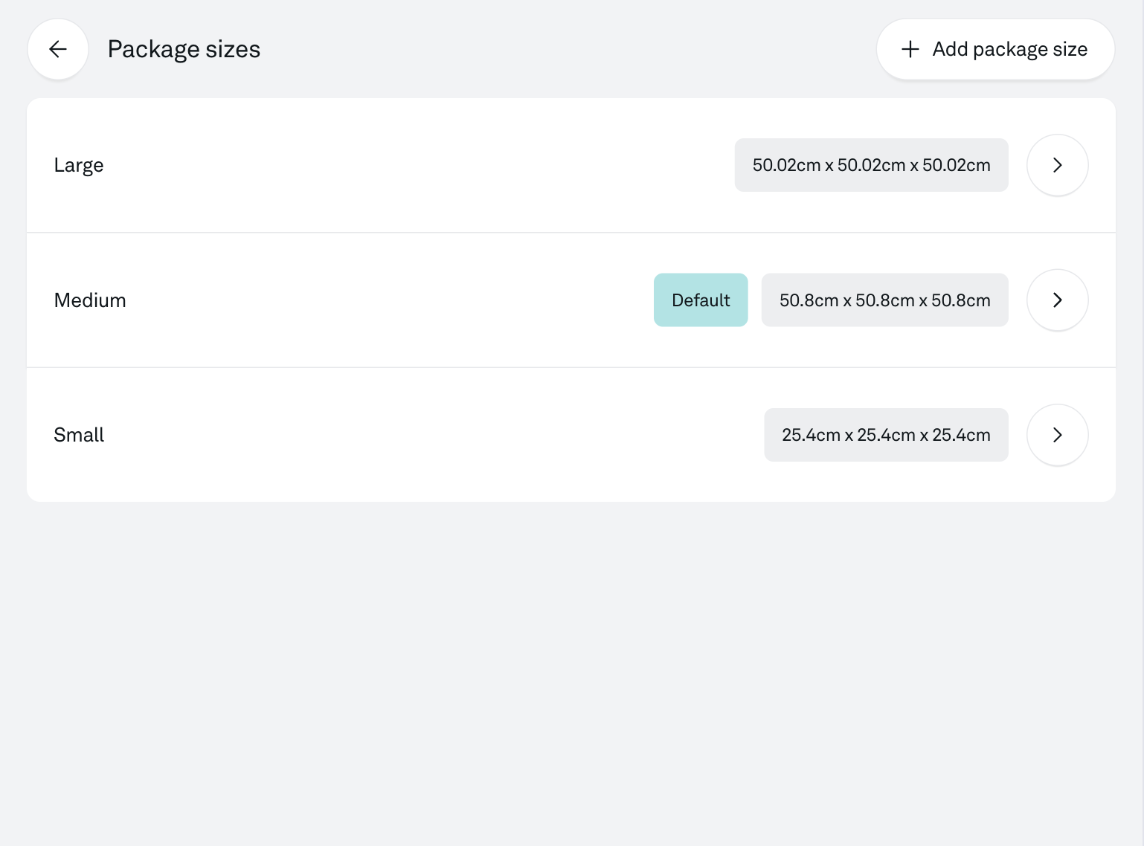The height and width of the screenshot is (846, 1144).
Task: Click the Default badge on Medium
Action: click(x=701, y=300)
